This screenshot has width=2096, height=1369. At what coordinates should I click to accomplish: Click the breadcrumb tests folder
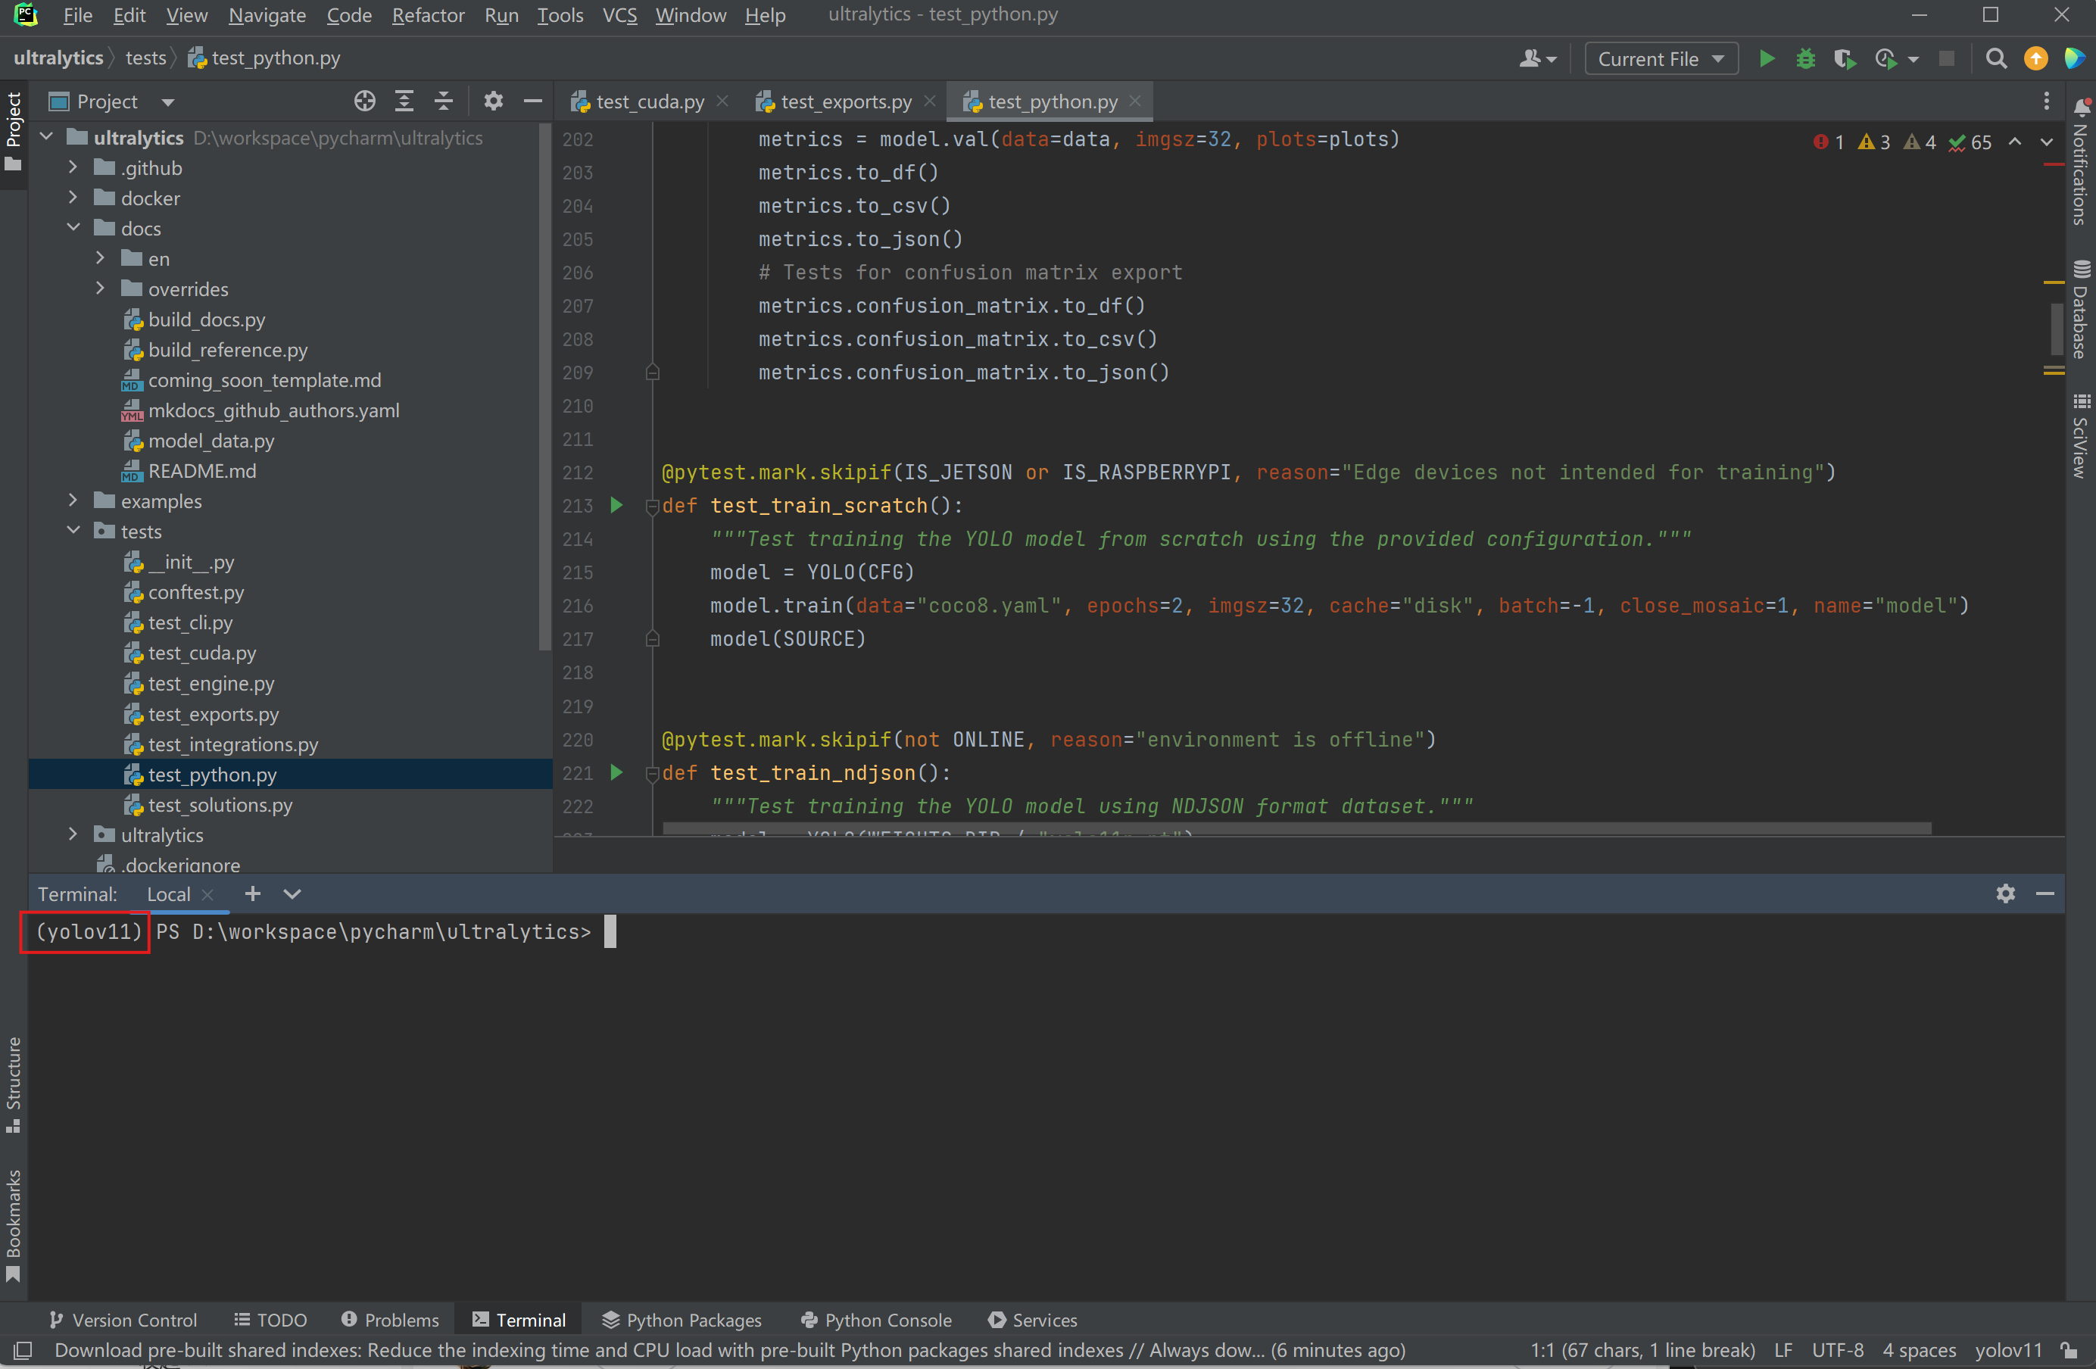coord(145,58)
